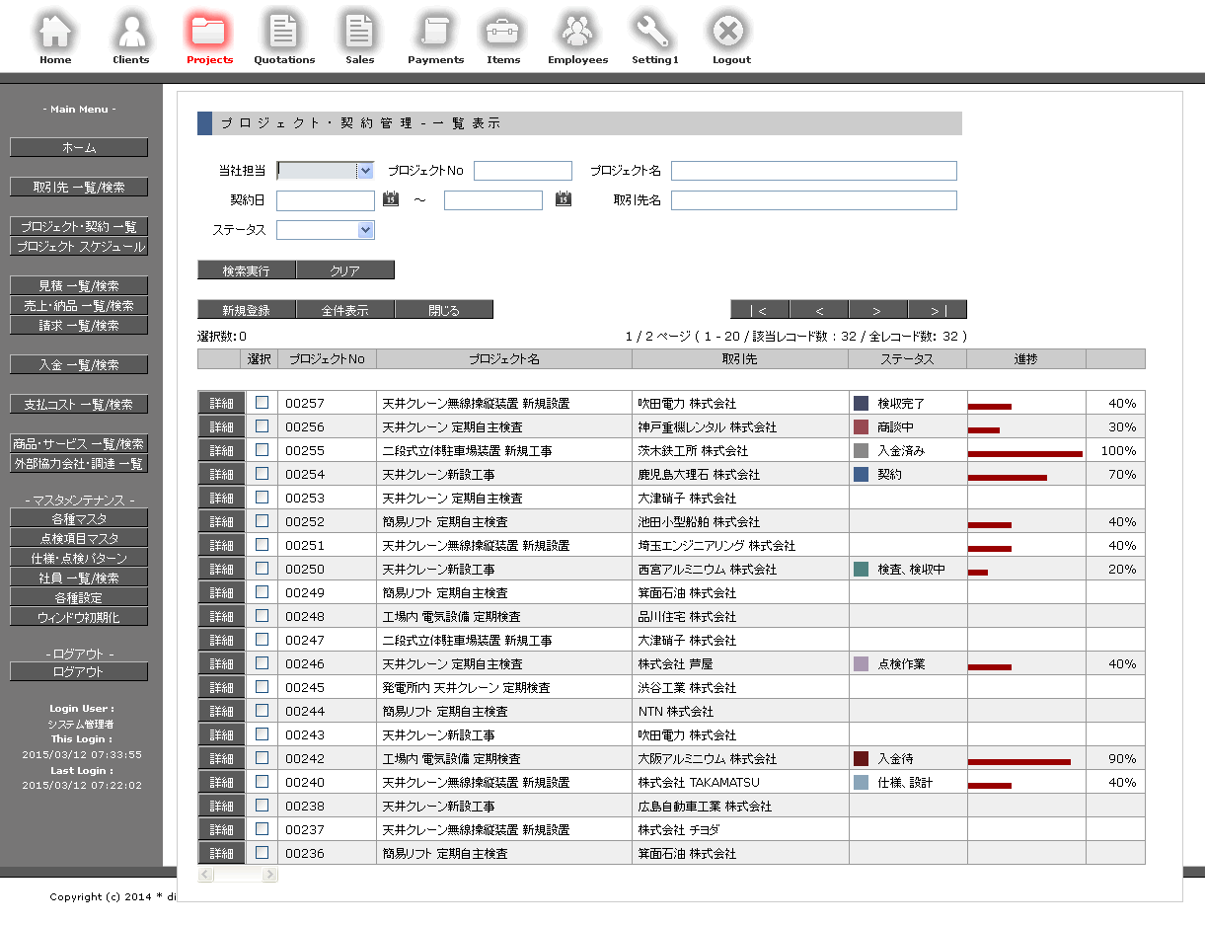Open 見積 一覧/検索 in sidebar menu
Screen dimensions: 1205x925
pos(79,286)
